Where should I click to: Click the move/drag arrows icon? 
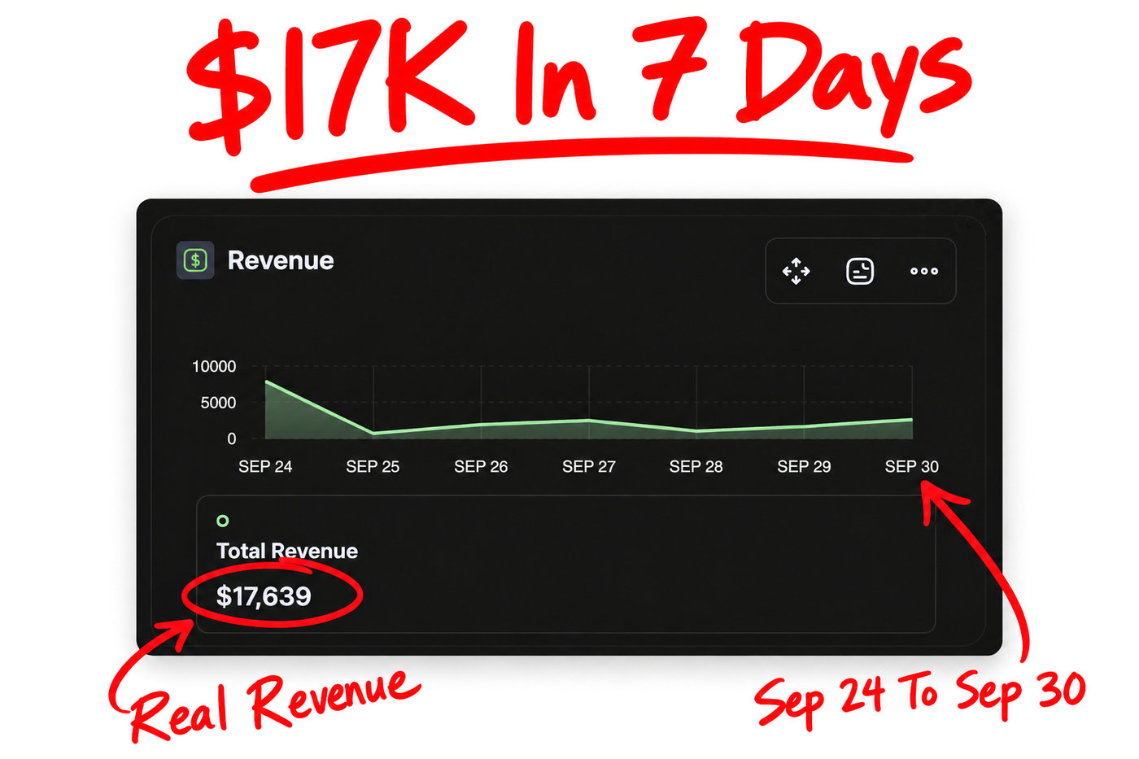point(796,271)
